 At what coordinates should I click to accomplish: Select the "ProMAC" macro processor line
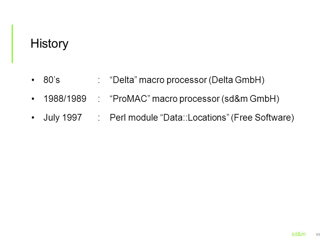click(x=194, y=99)
